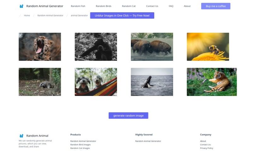Click the Unblur Images in One Click banner

click(x=122, y=15)
